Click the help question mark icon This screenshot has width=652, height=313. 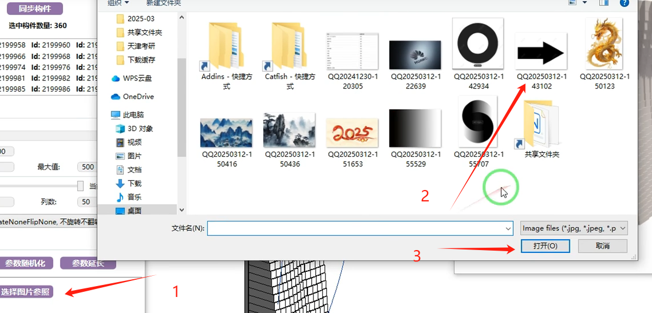(x=625, y=3)
